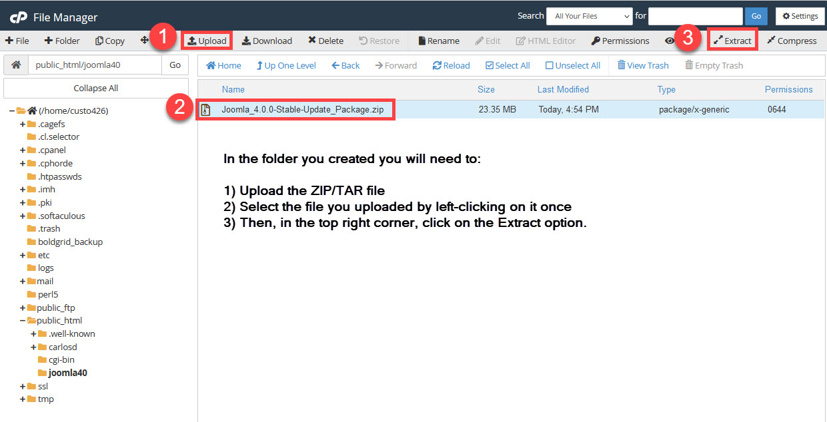This screenshot has height=422, width=827.
Task: Expand the public_ftp folder
Action: point(23,308)
